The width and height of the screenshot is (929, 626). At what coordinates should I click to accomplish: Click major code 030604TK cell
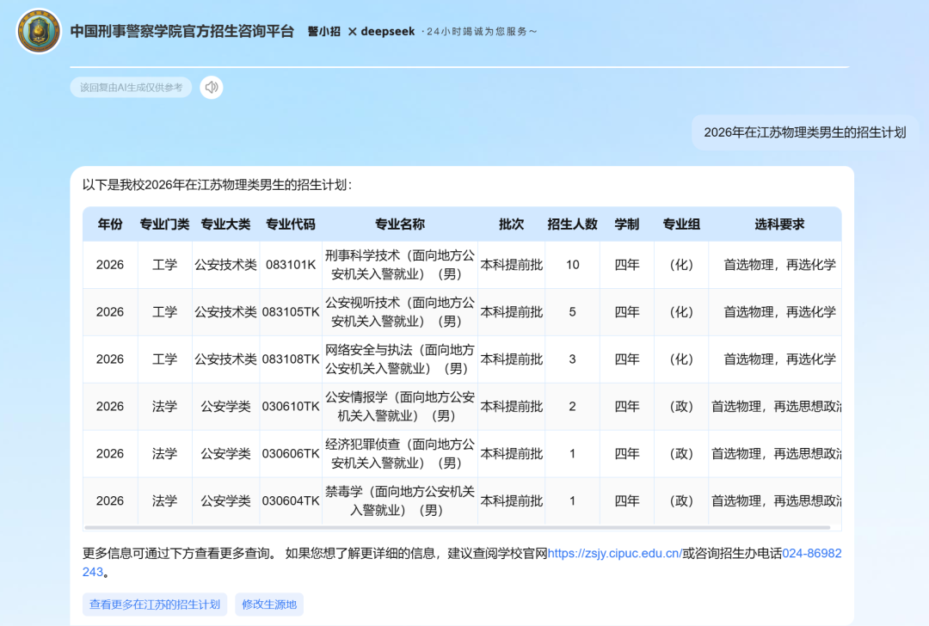(291, 501)
